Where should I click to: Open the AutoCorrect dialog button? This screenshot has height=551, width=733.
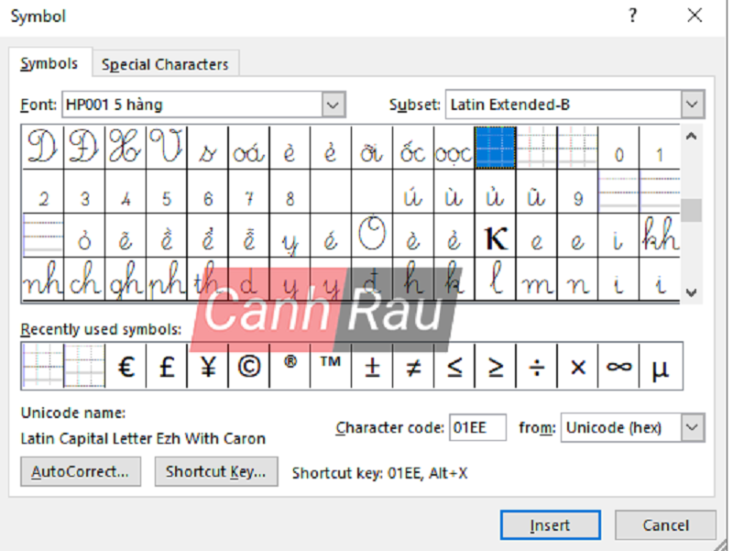[81, 472]
